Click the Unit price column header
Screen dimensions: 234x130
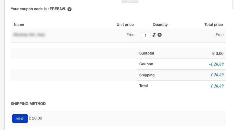click(125, 24)
